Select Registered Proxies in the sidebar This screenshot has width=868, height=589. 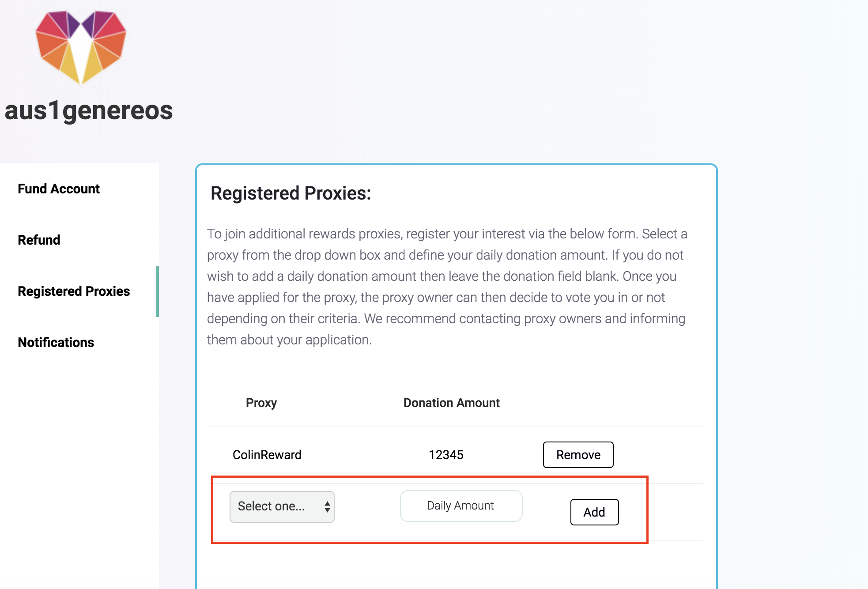point(74,291)
